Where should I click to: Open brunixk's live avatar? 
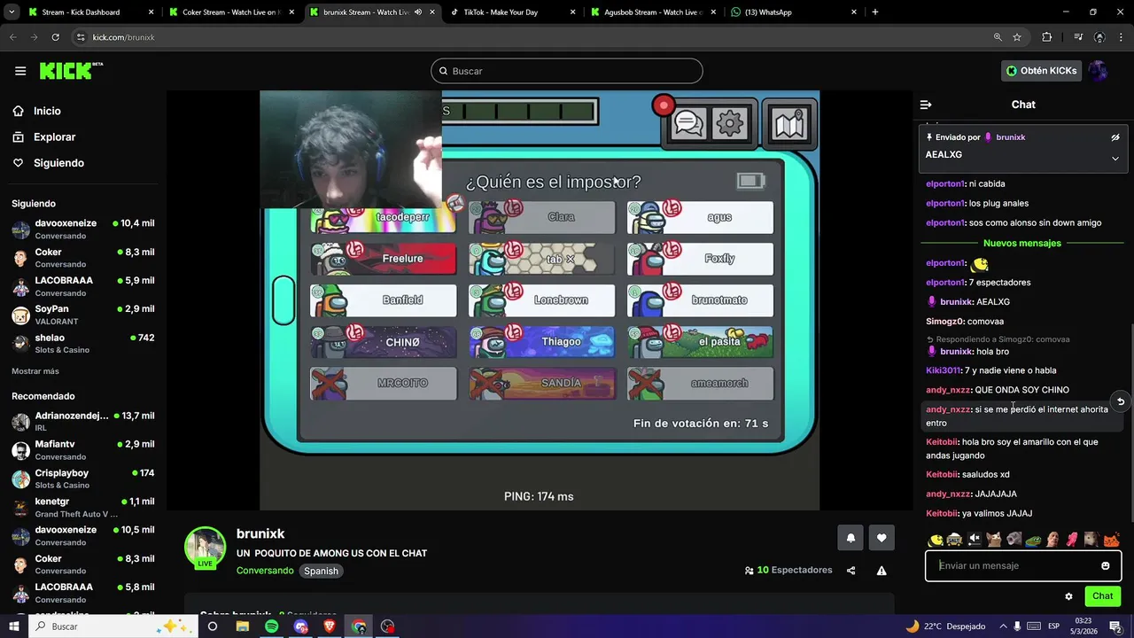pos(205,548)
